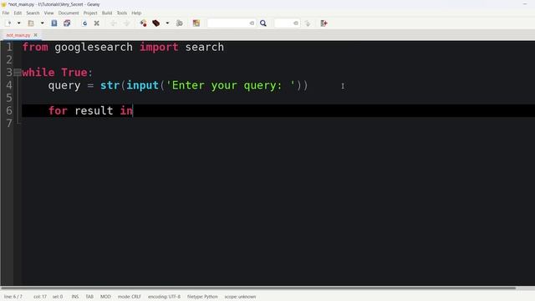Screen dimensions: 535x301
Task: Click the word 'import' on line 1
Action: (x=159, y=47)
